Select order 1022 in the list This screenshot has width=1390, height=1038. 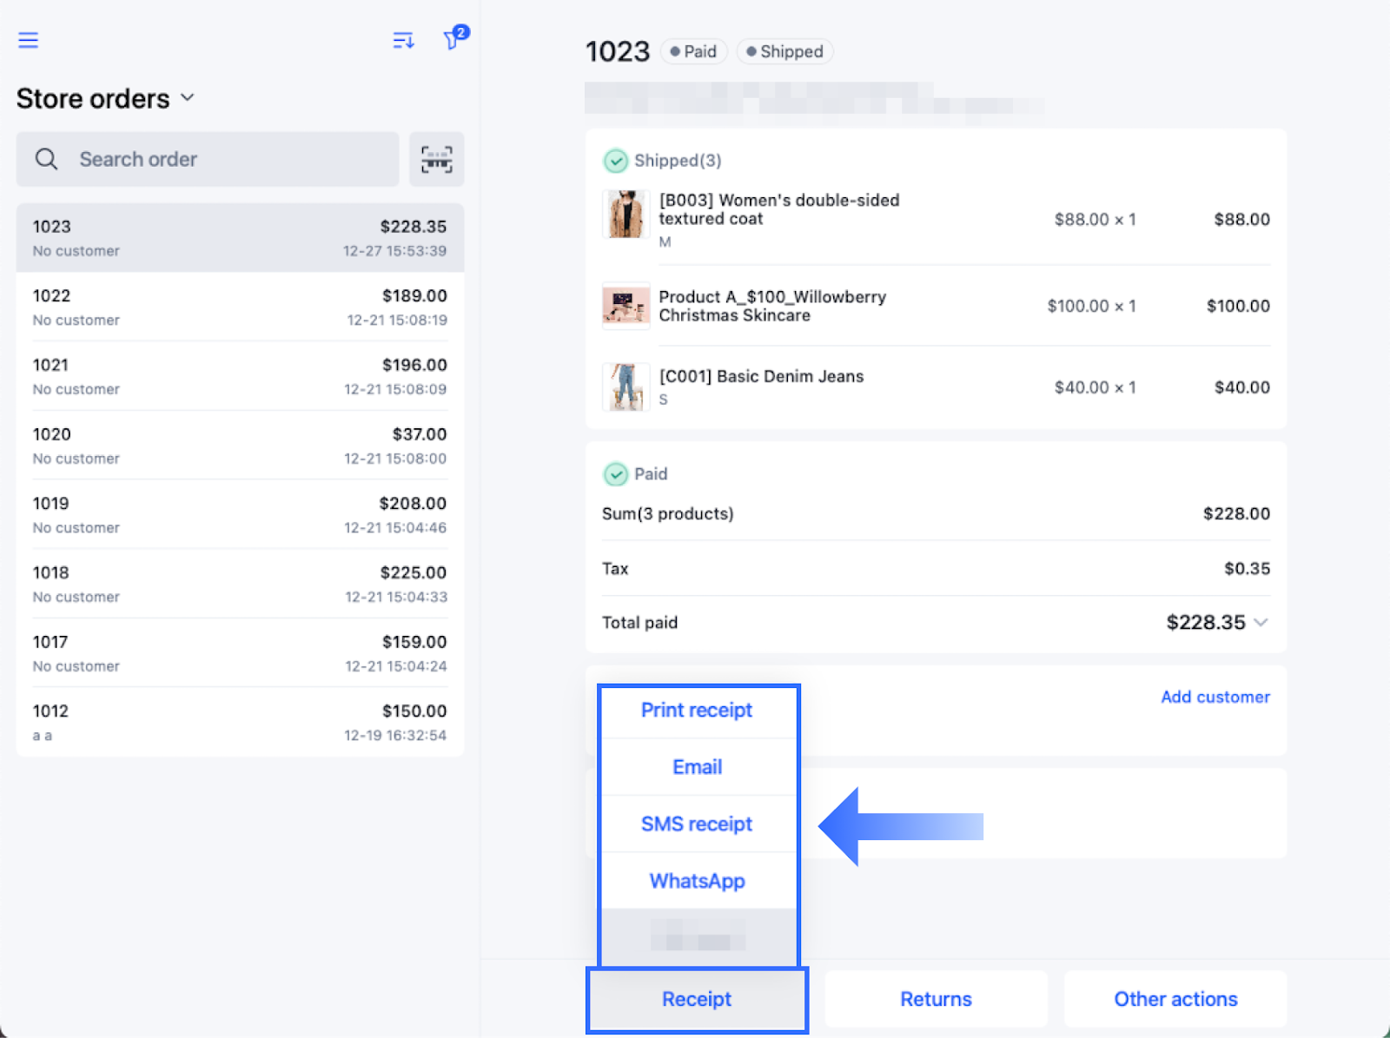click(240, 307)
